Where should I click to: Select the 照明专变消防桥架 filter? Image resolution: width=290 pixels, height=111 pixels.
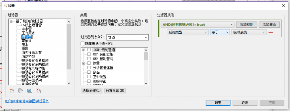pyautogui.click(x=35, y=64)
